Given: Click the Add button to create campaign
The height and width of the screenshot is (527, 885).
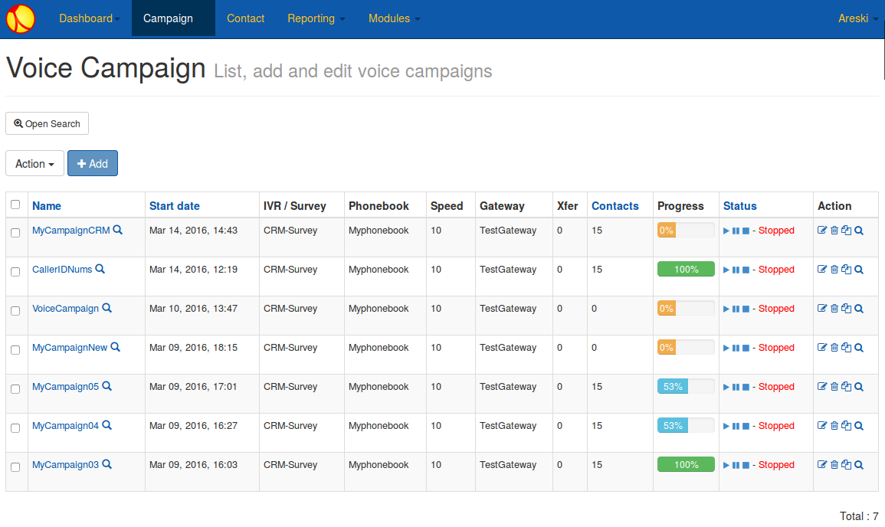Looking at the screenshot, I should (92, 163).
